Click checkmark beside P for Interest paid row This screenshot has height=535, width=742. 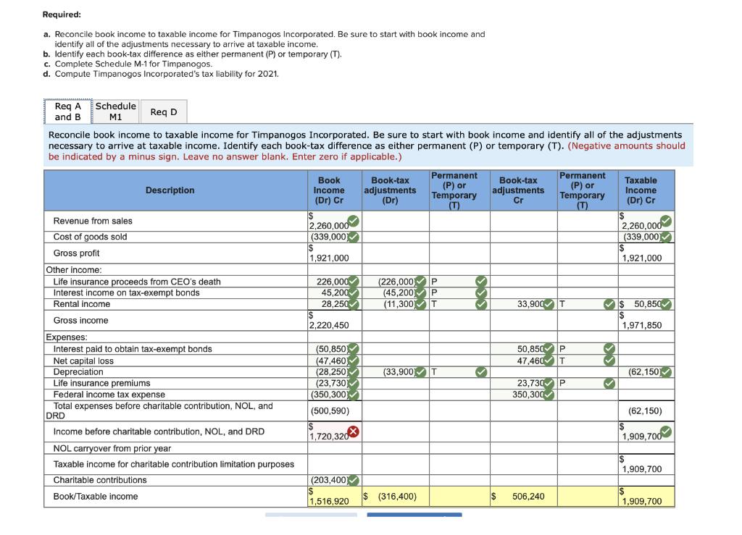[x=609, y=348]
